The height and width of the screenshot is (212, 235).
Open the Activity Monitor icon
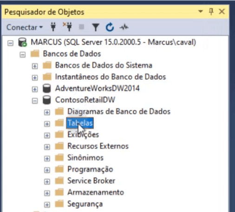coord(124,27)
